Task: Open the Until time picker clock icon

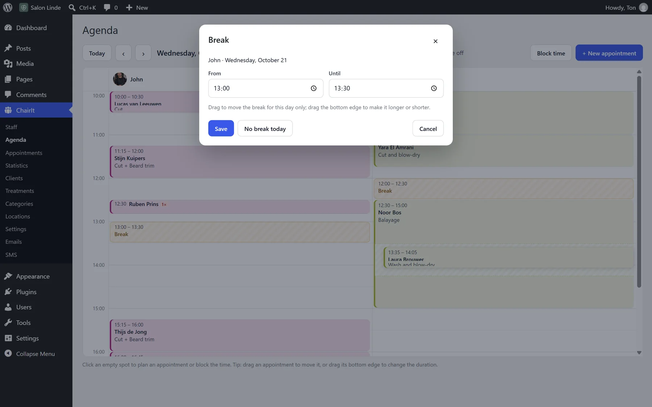Action: [x=434, y=88]
